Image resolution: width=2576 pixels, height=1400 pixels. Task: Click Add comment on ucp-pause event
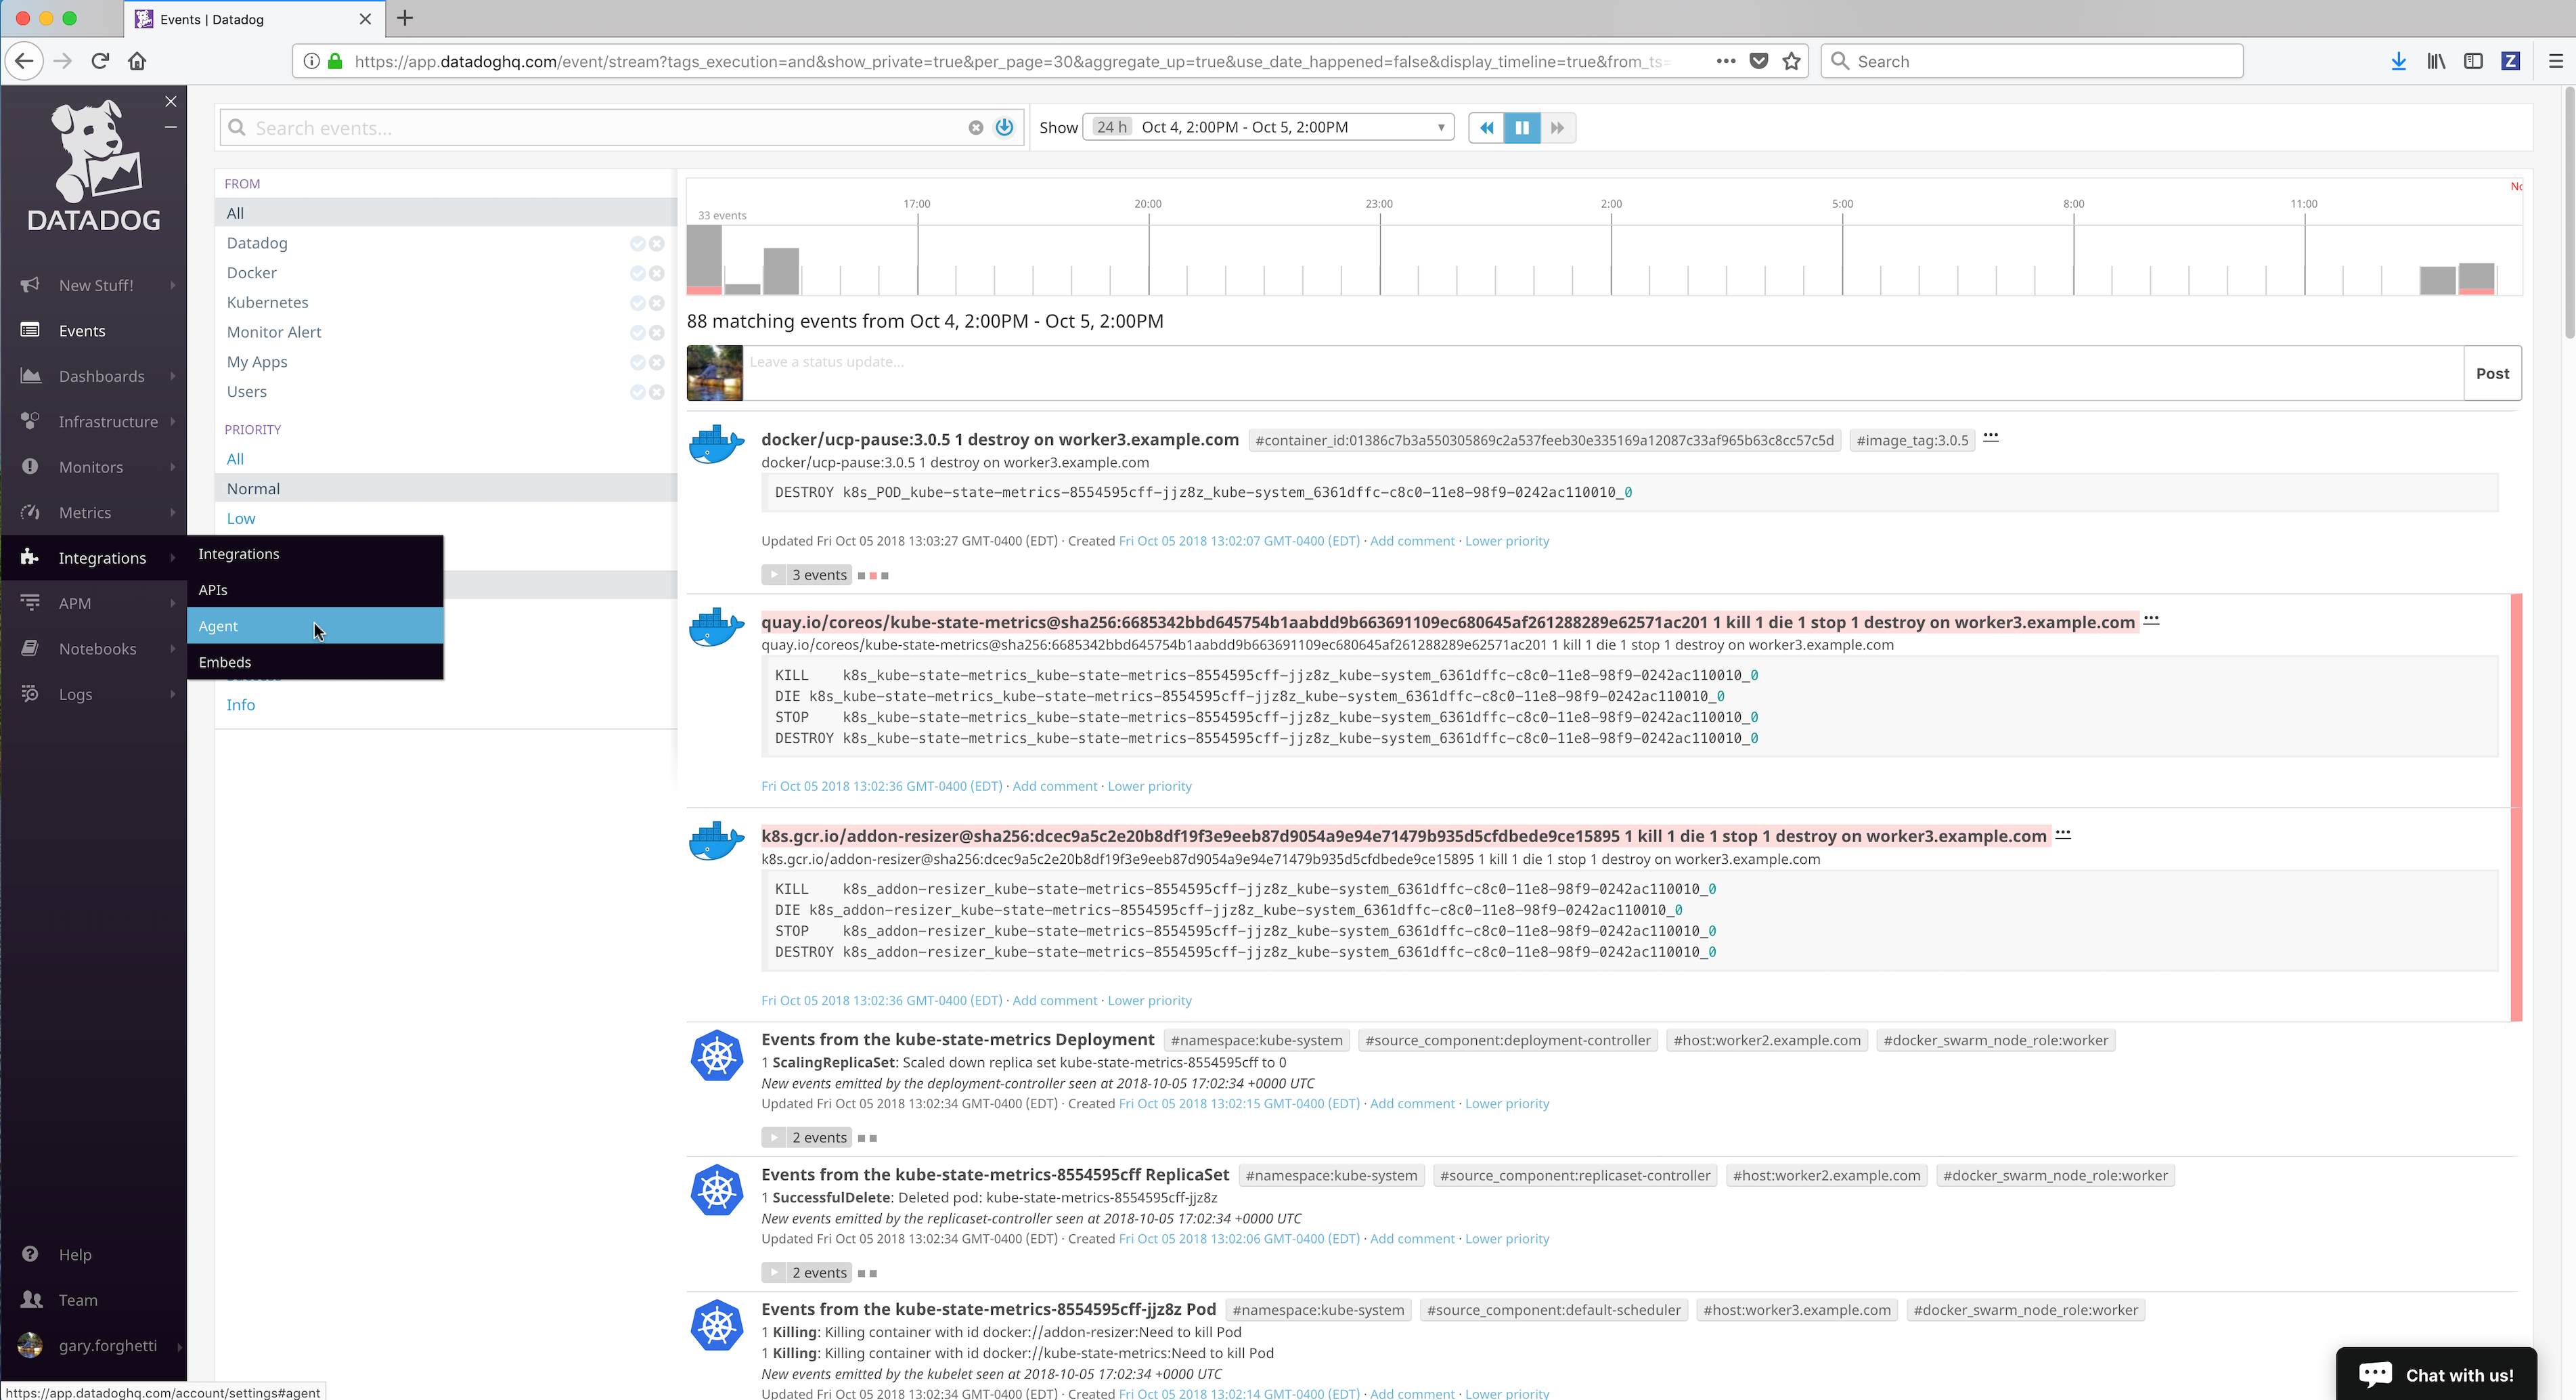pyautogui.click(x=1412, y=541)
